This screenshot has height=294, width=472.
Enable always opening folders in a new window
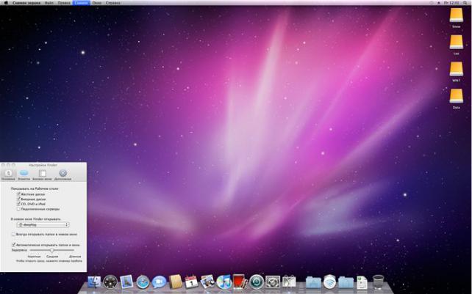[x=13, y=234]
